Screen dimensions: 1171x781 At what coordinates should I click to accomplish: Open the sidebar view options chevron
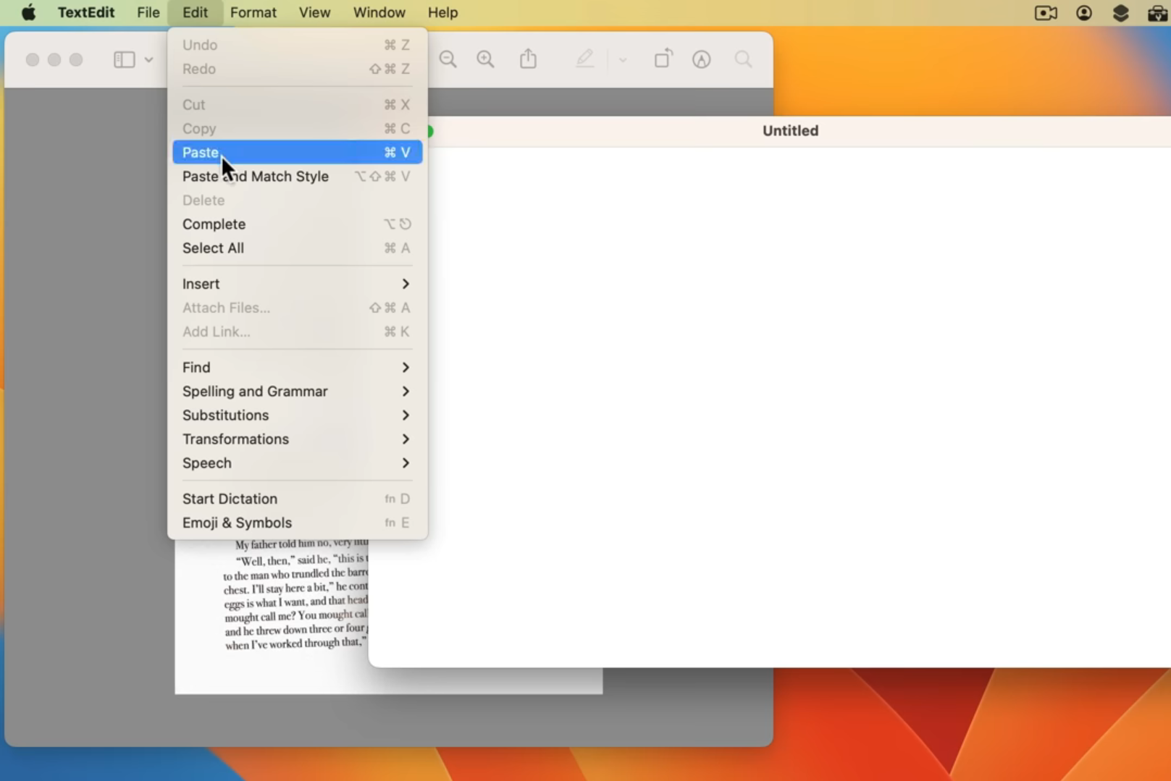[x=148, y=59]
